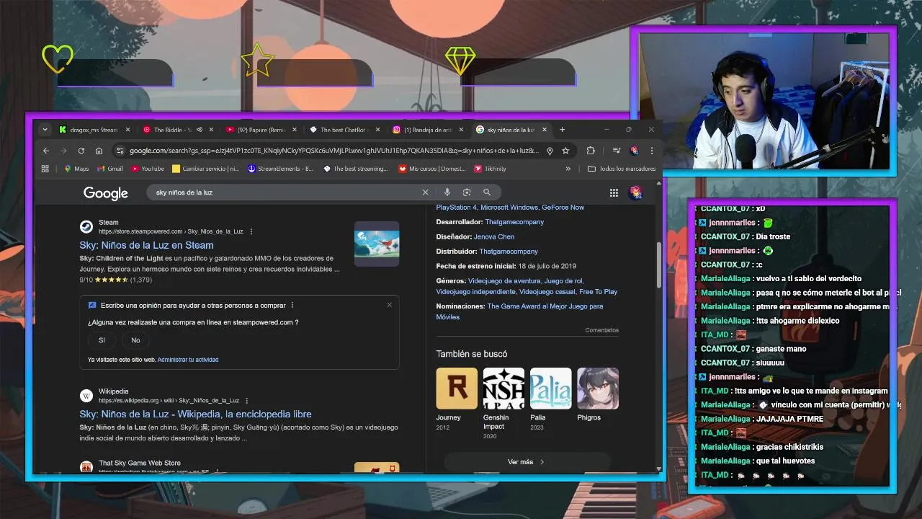Open the Chrome profile avatar in toolbar
The image size is (922, 519).
(x=635, y=151)
